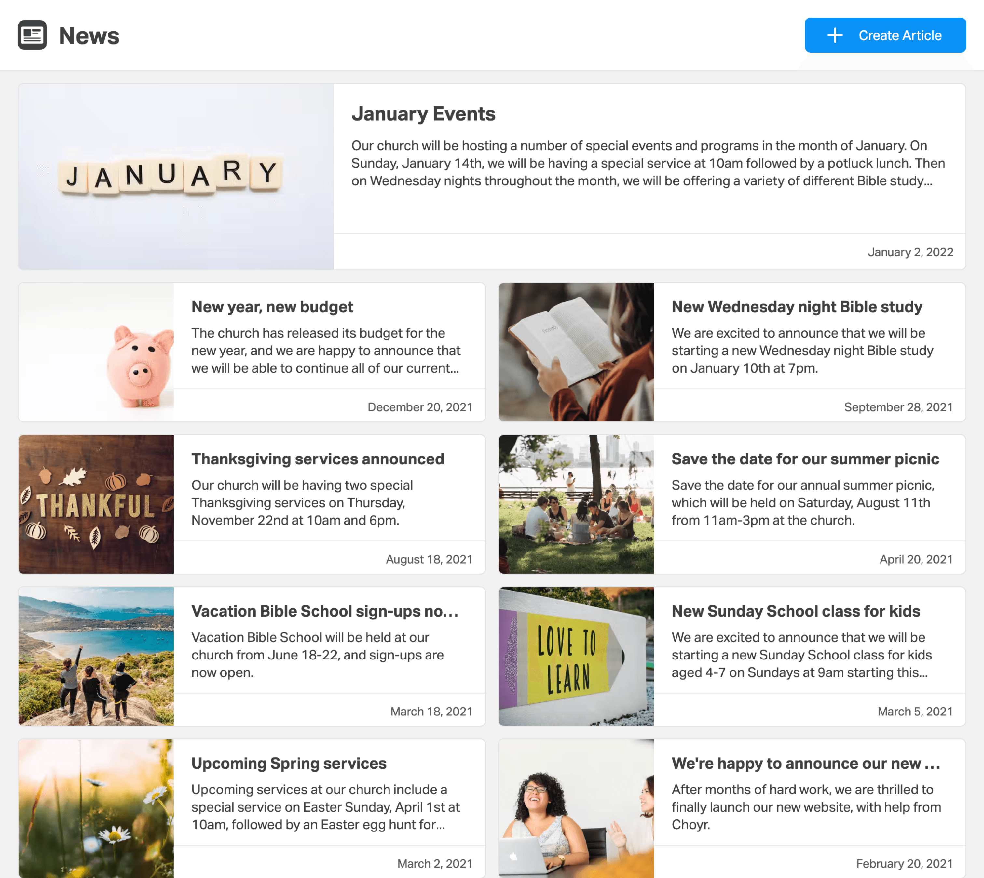The width and height of the screenshot is (984, 878).
Task: Open the daisy field thumbnail
Action: coord(96,808)
